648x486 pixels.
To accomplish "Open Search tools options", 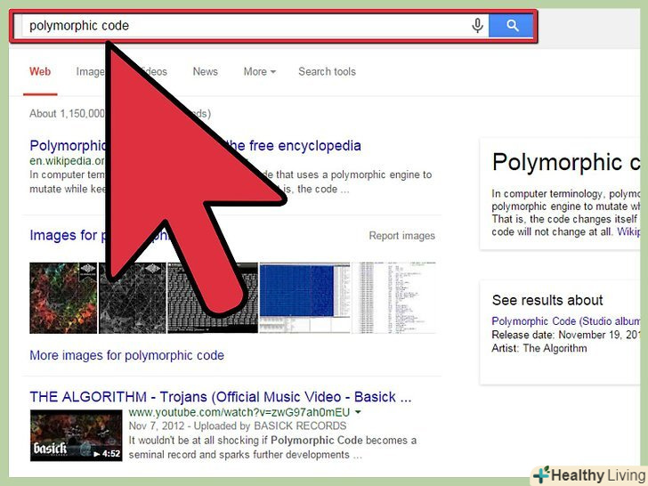I will pyautogui.click(x=327, y=71).
